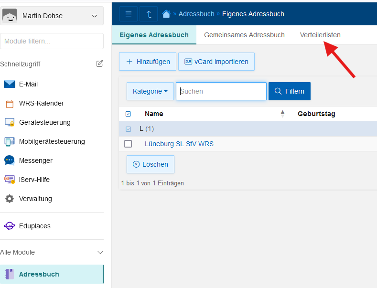Click the Hinzufügen button
The image size is (377, 288).
click(x=148, y=62)
